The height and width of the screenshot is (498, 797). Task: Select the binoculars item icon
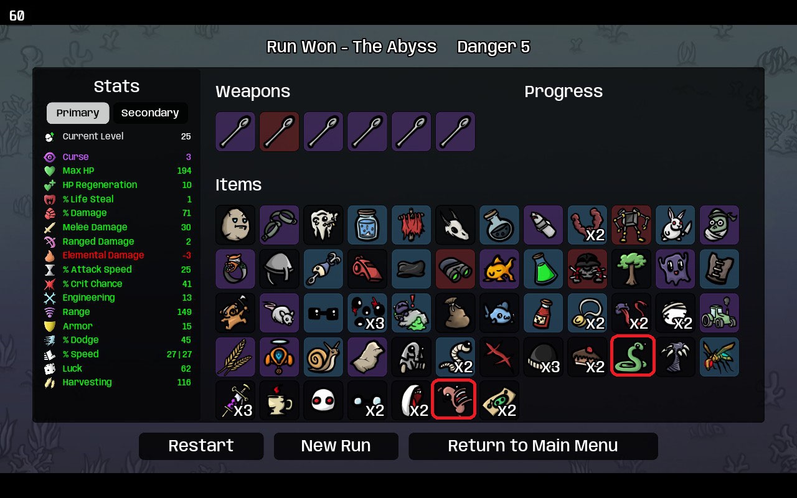(455, 269)
